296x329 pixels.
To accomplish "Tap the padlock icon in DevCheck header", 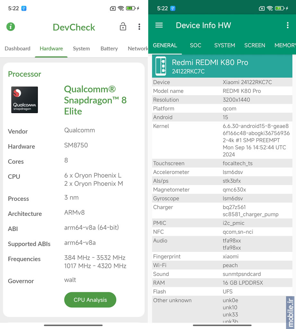I will [x=123, y=27].
